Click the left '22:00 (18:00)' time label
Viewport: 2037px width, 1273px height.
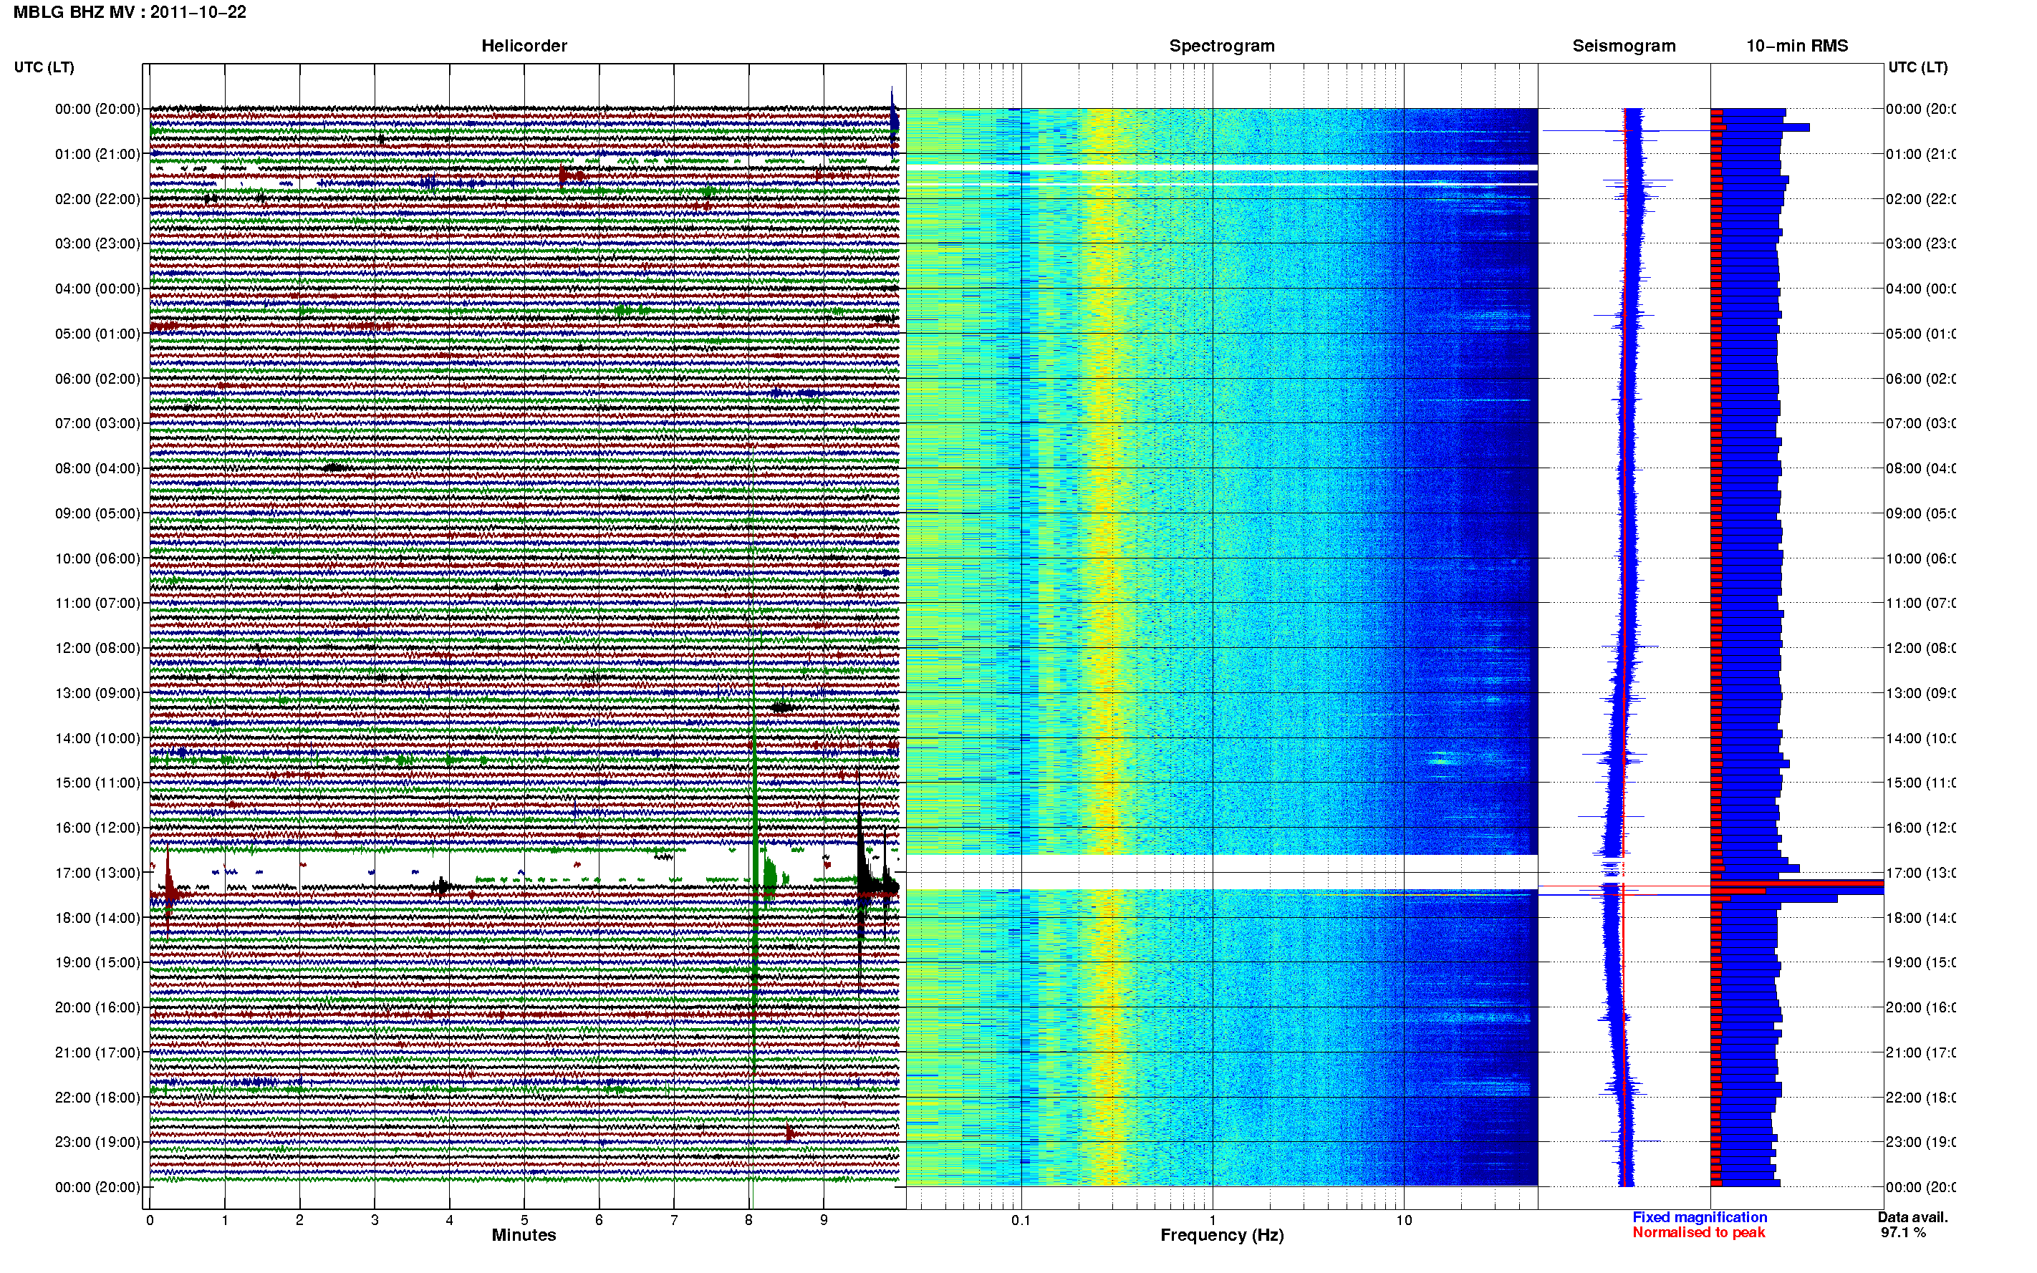click(x=97, y=1098)
